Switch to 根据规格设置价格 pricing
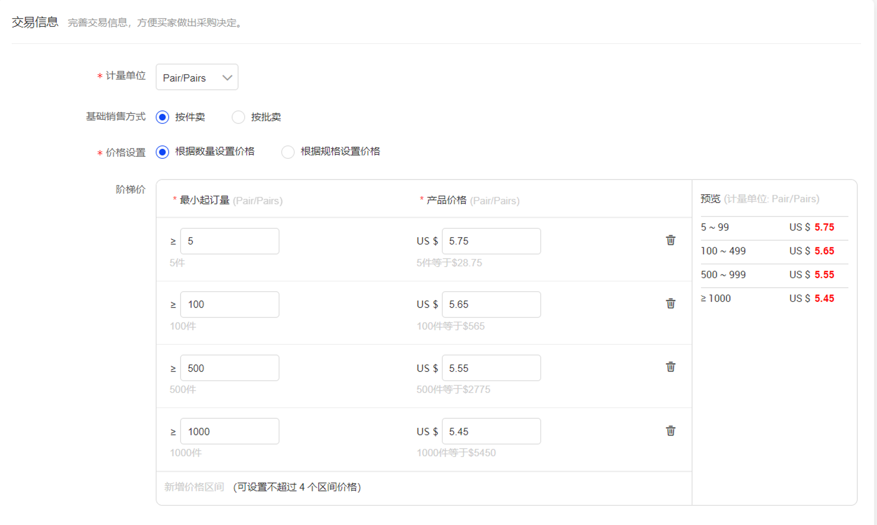The width and height of the screenshot is (877, 525). [x=288, y=152]
